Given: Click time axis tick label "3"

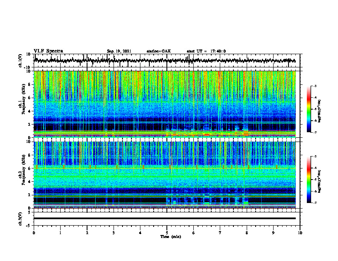Looking at the screenshot, I should pos(114,233).
